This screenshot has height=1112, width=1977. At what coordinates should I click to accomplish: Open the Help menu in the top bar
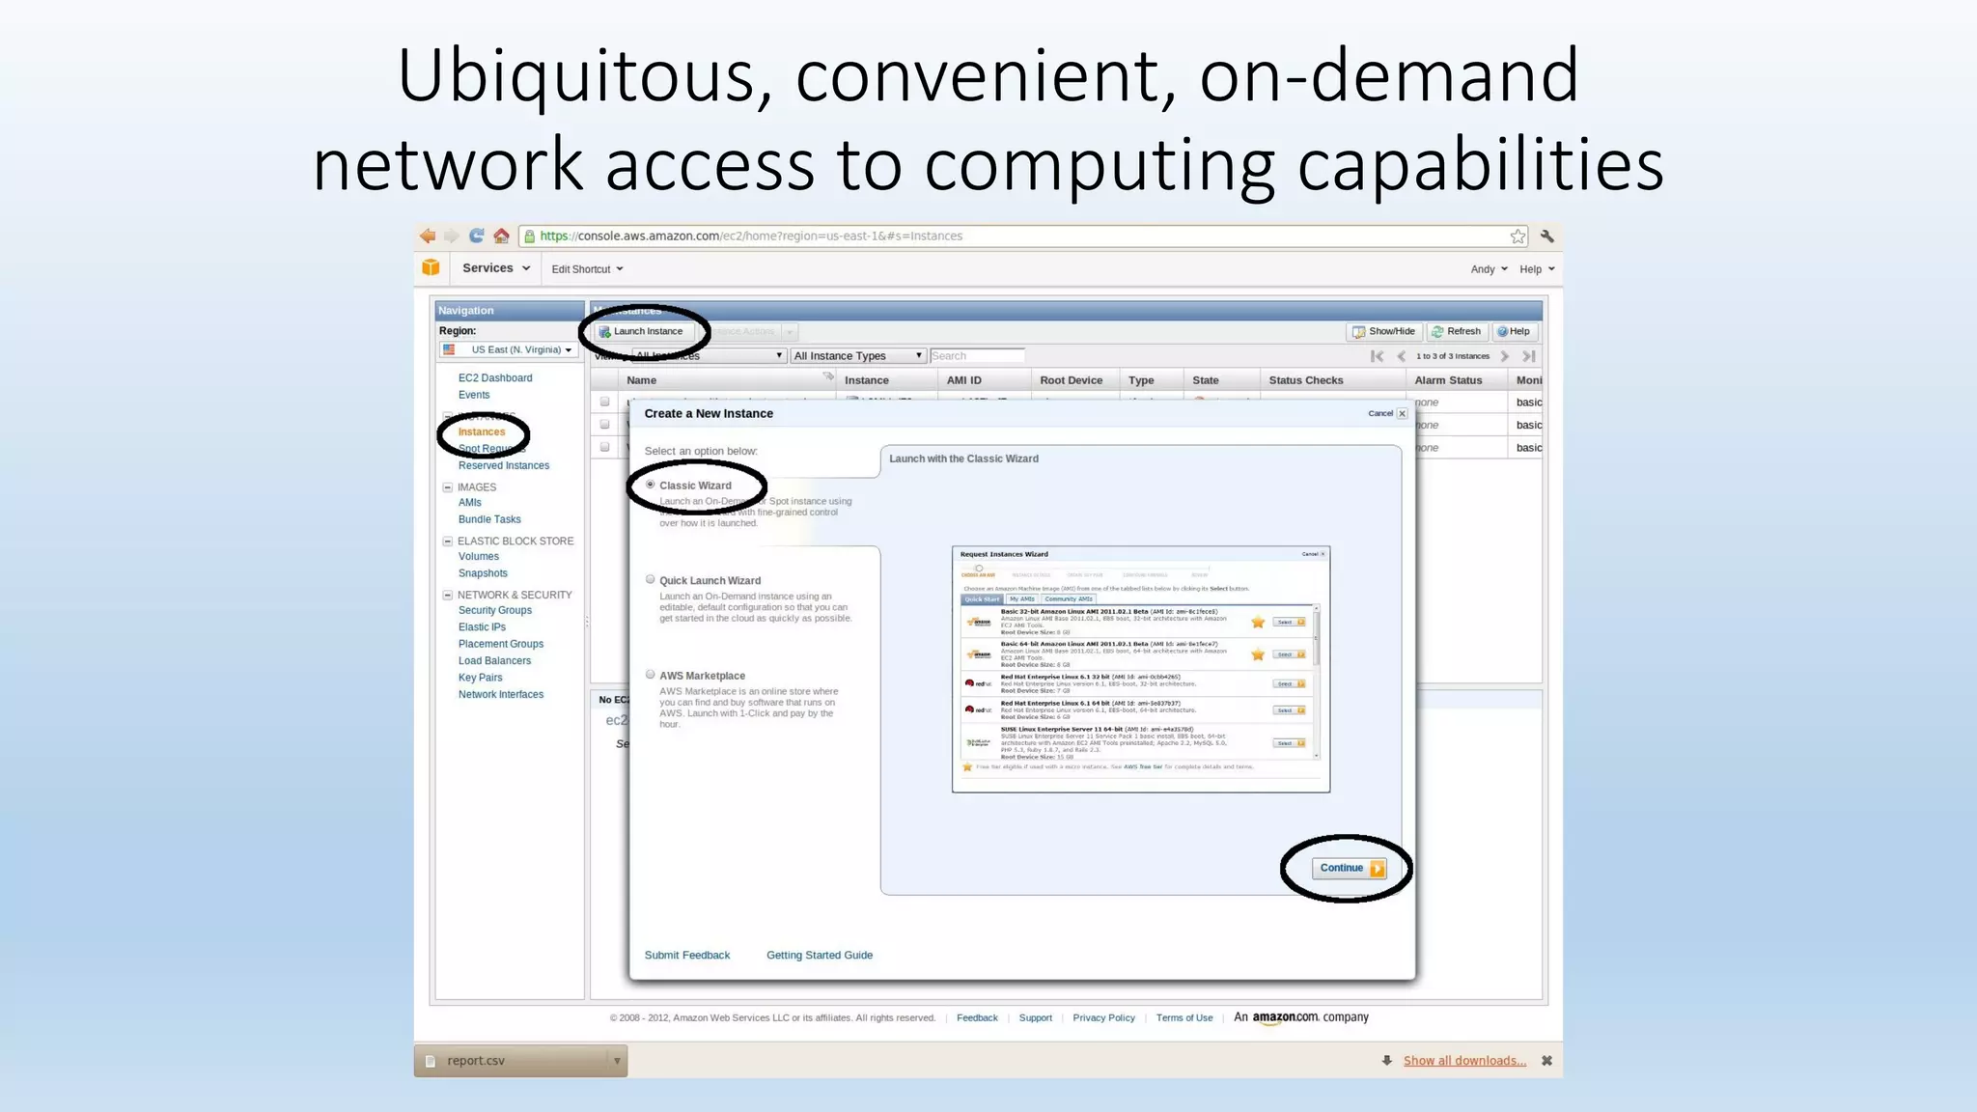coord(1537,269)
